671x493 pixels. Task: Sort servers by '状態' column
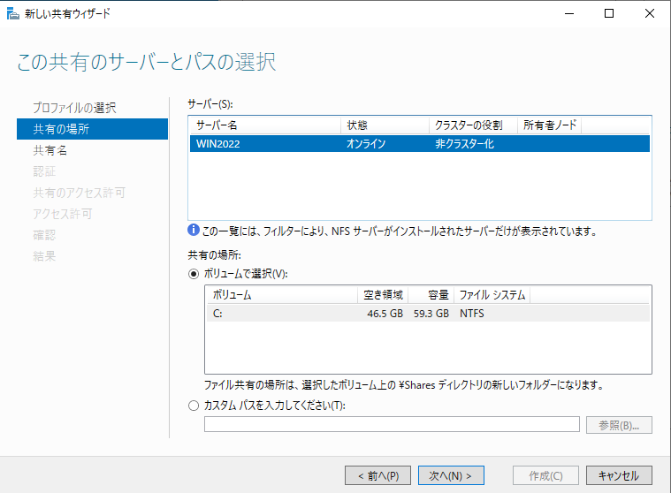pos(385,125)
